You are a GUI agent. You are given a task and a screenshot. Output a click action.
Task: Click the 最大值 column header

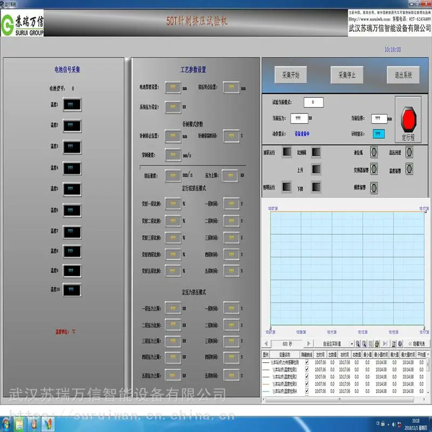click(395, 355)
